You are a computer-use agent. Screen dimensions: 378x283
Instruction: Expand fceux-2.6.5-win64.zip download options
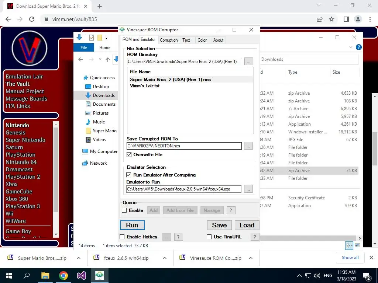click(165, 258)
